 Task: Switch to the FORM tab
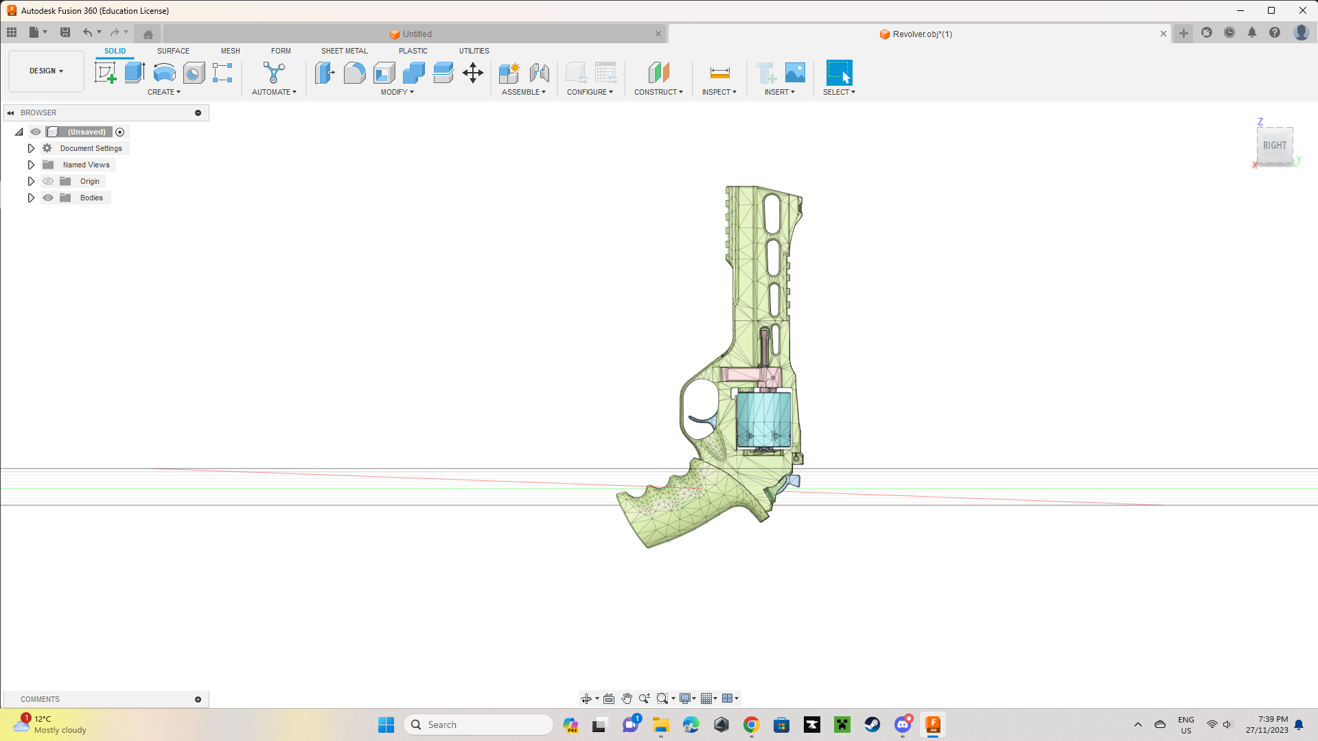coord(281,51)
